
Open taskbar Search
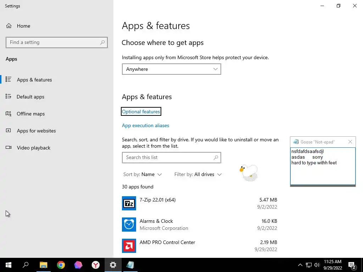[26, 265]
